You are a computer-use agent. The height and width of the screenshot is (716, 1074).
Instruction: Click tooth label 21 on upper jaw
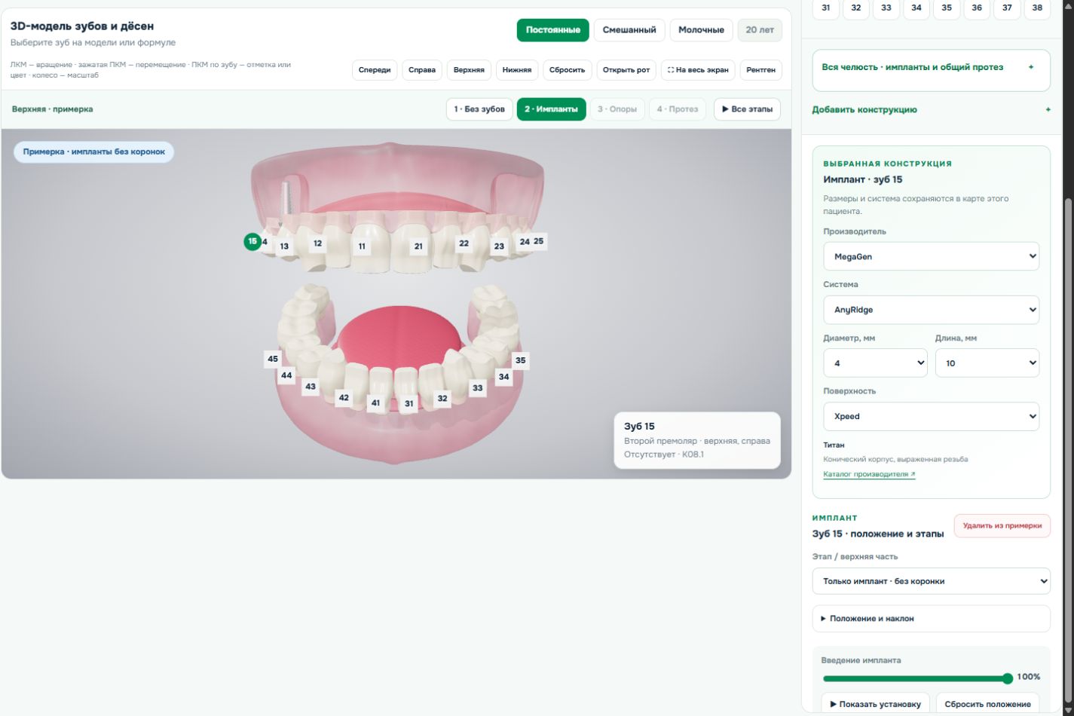(418, 246)
